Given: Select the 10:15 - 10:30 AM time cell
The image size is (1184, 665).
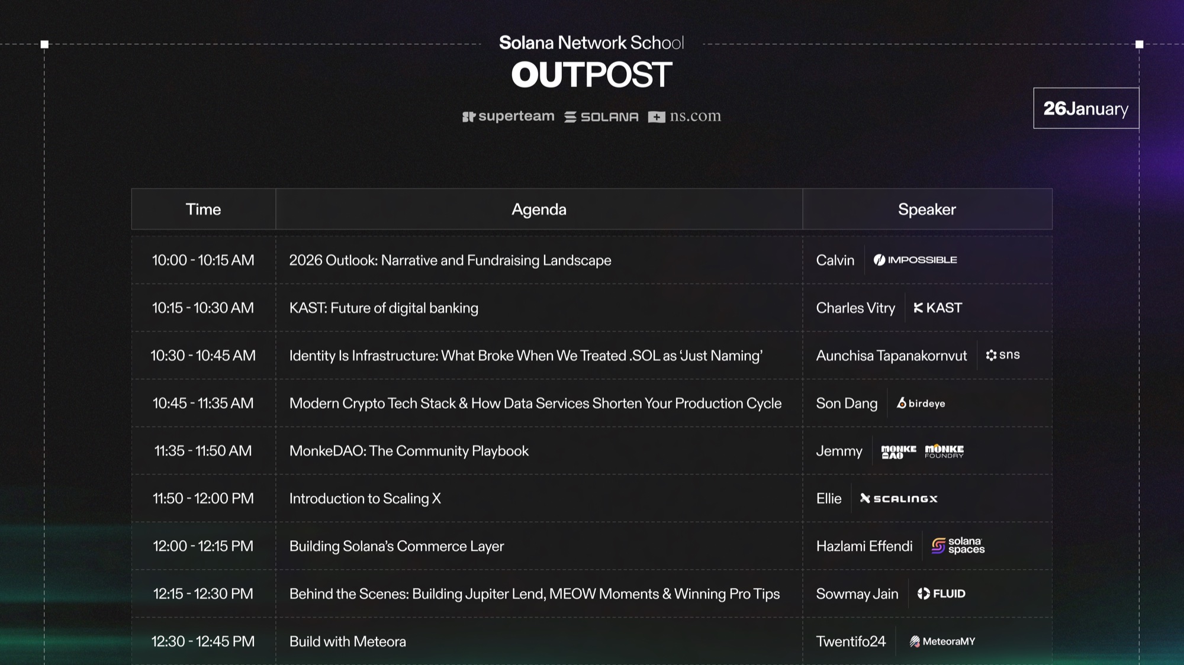Looking at the screenshot, I should click(x=203, y=308).
